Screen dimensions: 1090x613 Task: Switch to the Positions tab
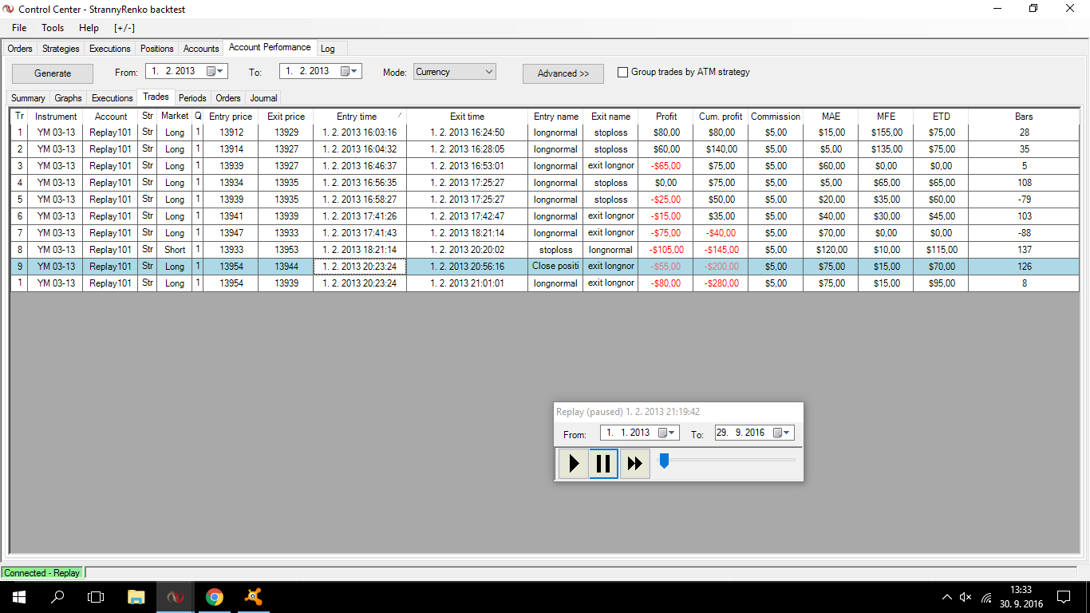(x=156, y=49)
